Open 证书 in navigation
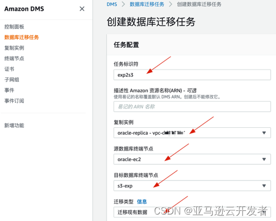This screenshot has width=276, height=221. (x=9, y=69)
